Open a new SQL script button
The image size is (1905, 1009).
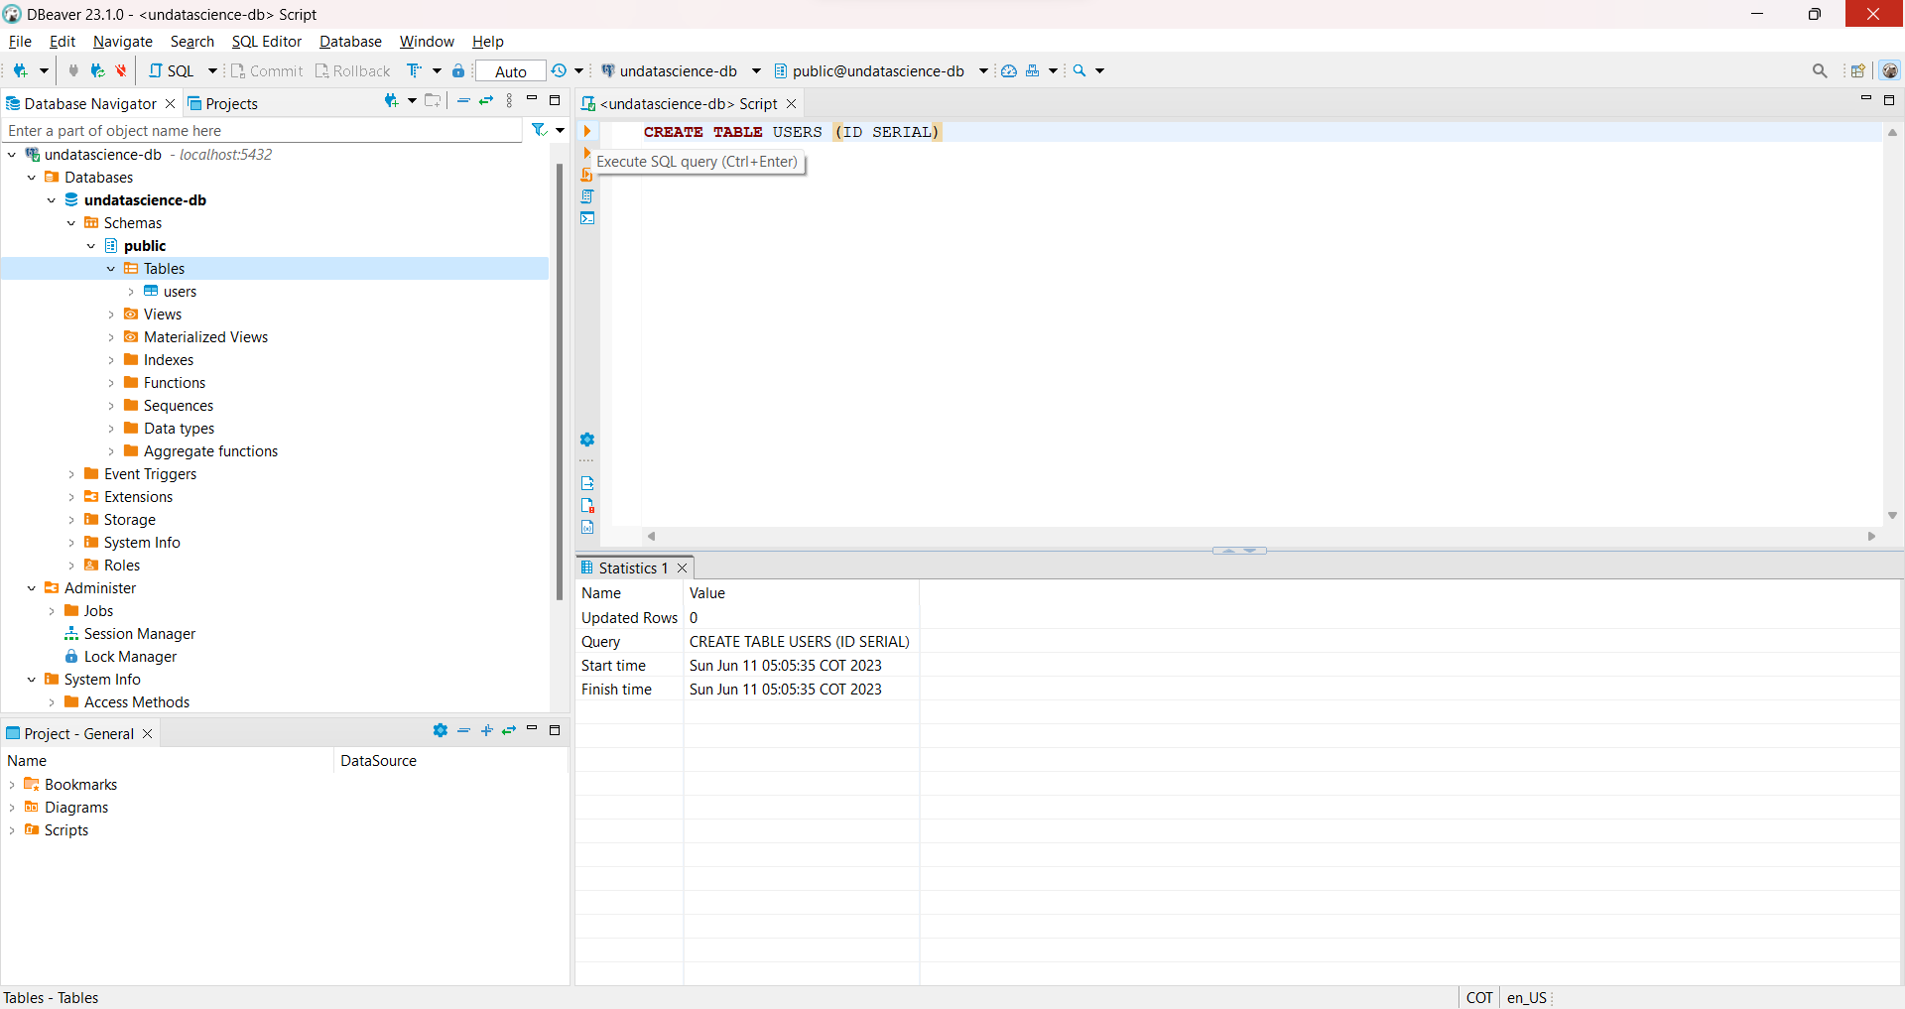(x=172, y=70)
